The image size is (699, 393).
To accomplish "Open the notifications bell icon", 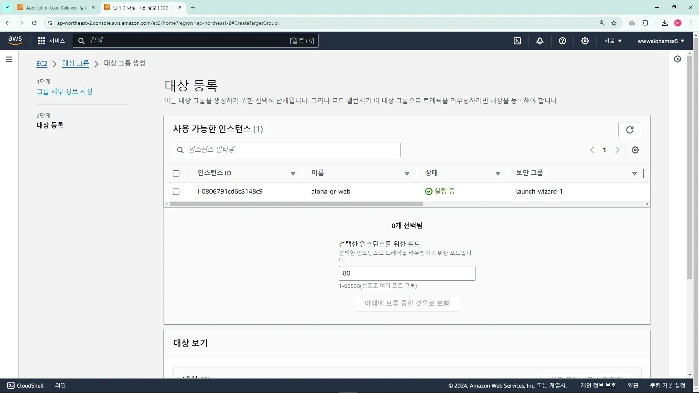I will 540,41.
